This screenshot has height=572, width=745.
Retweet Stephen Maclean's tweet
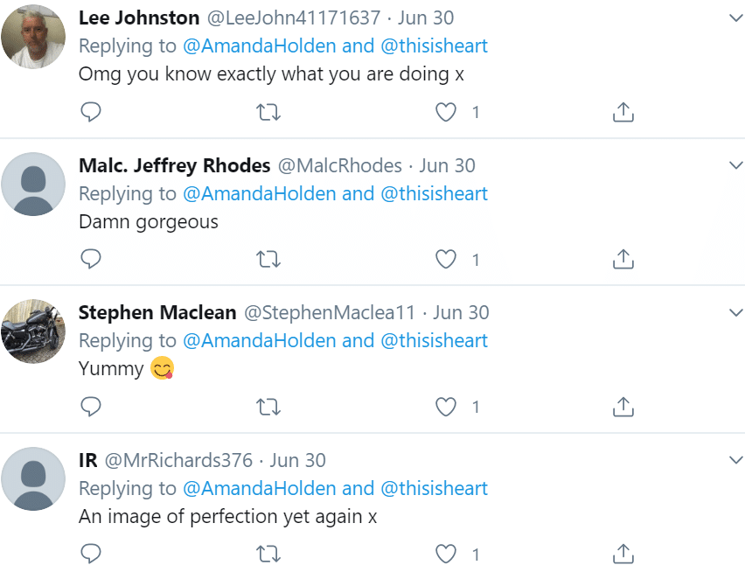coord(268,408)
